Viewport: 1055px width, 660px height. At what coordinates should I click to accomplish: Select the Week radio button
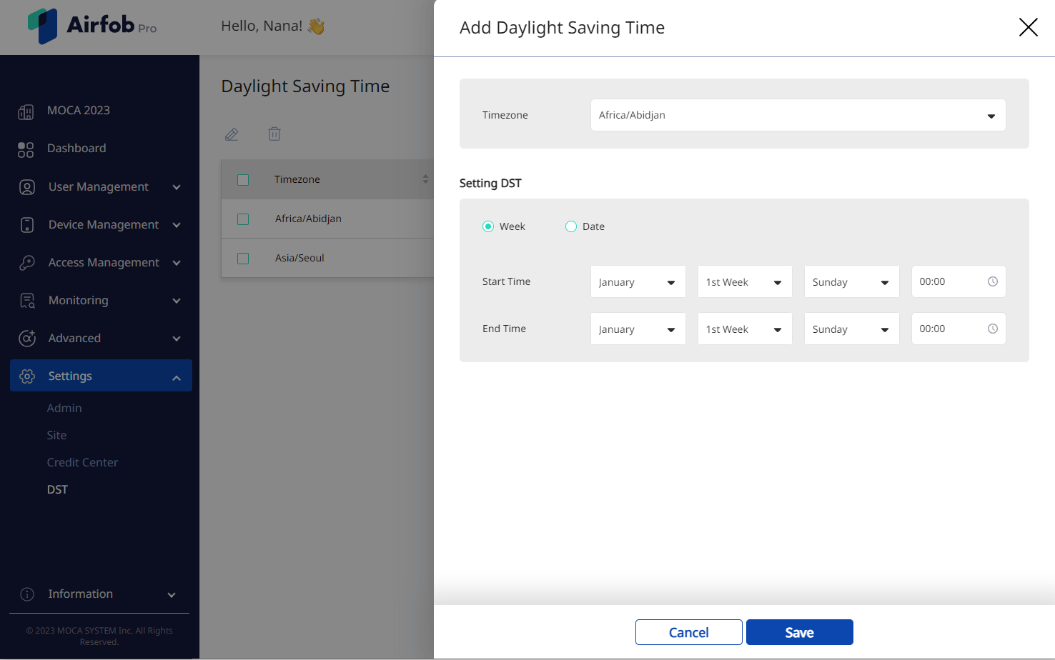click(488, 226)
